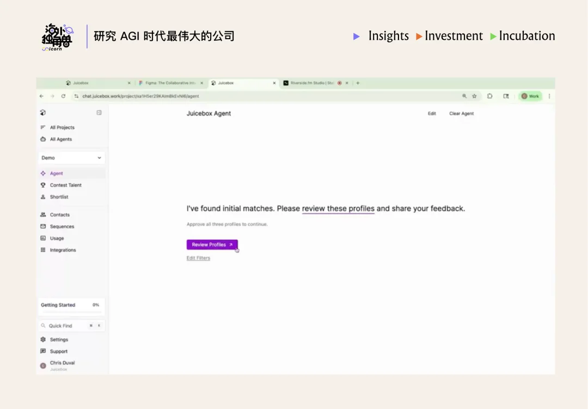Select the Contacts people icon
The image size is (588, 409).
pos(43,214)
